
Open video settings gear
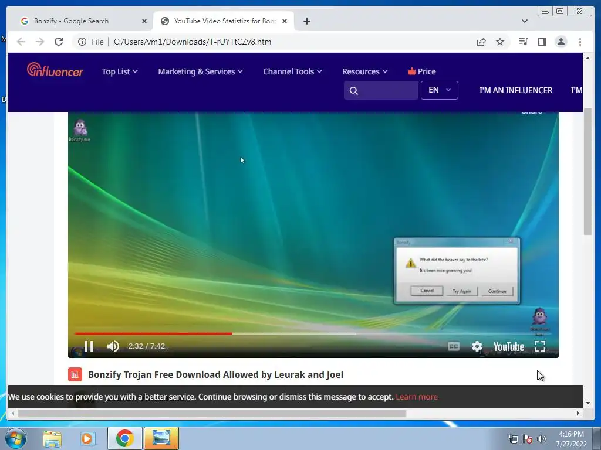coord(477,346)
